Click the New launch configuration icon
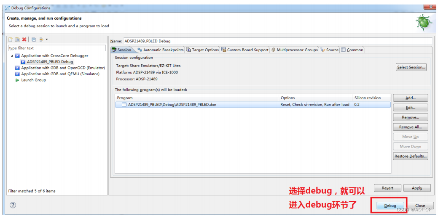 point(11,40)
